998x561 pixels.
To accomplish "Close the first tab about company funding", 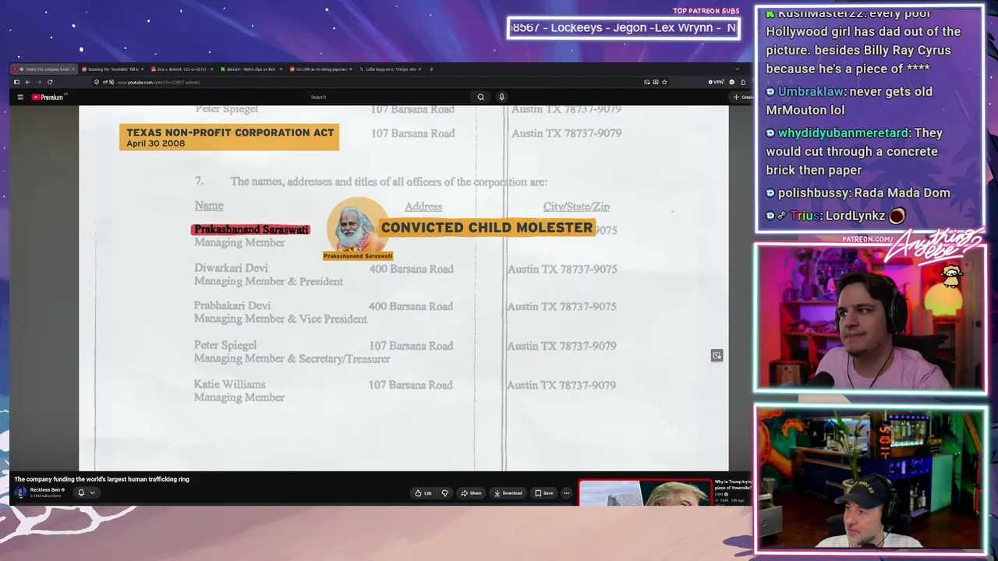I will (x=73, y=69).
